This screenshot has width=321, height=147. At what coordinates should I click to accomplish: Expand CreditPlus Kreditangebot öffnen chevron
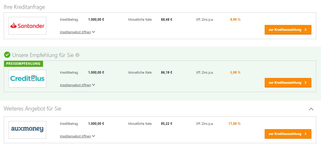93,85
